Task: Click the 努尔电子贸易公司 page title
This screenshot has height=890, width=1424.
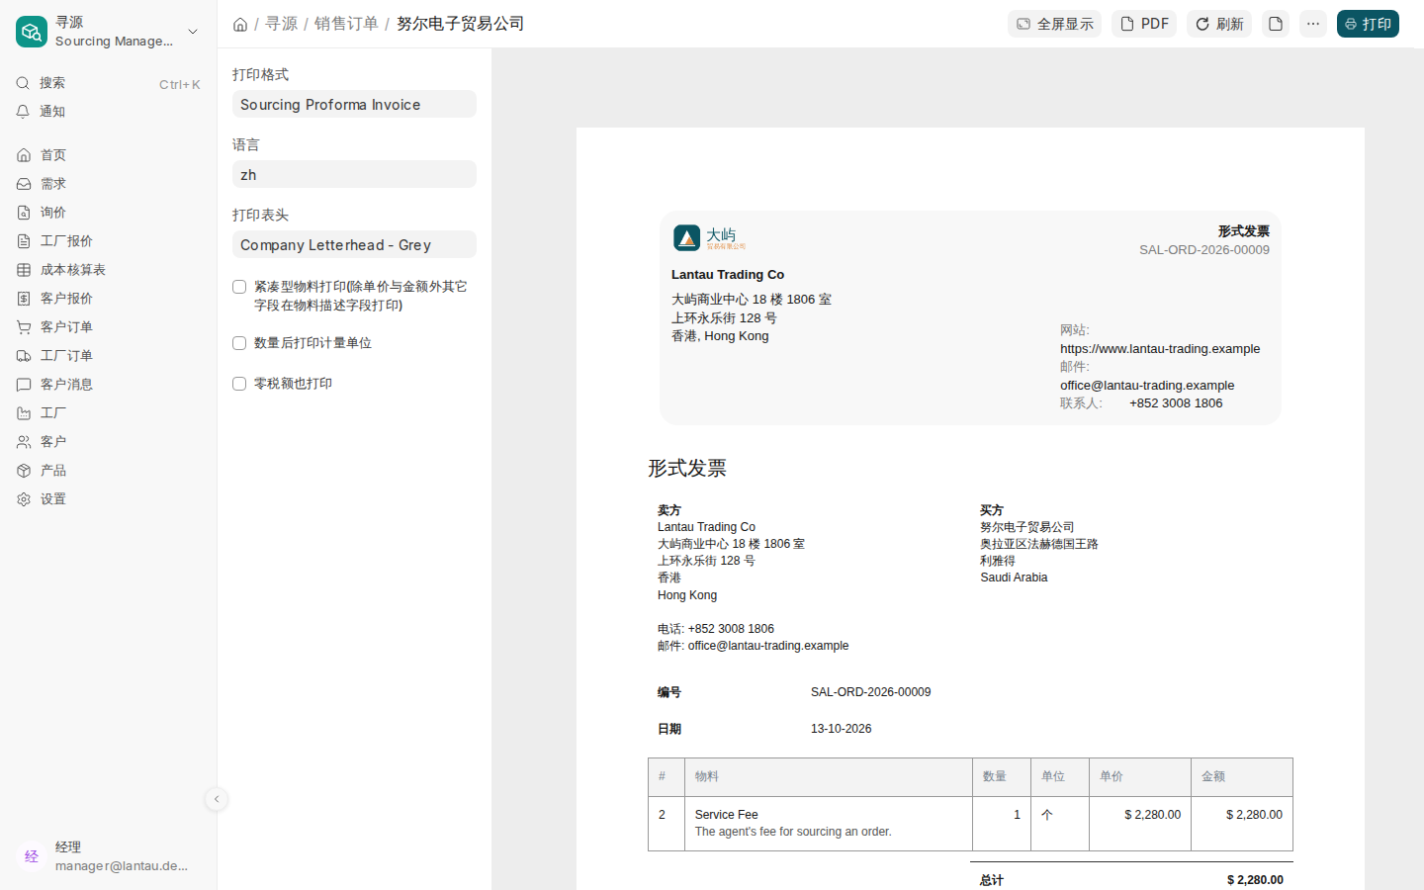Action: pos(460,24)
